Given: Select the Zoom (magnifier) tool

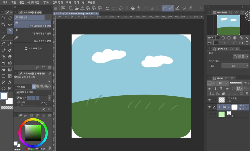Looking at the screenshot, I should (3, 18).
